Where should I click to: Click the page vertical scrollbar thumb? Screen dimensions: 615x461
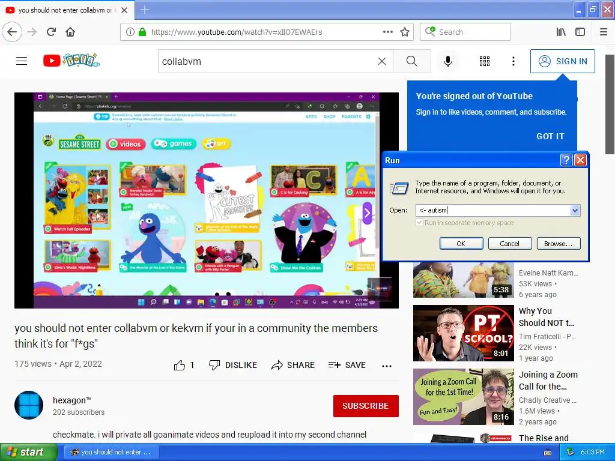(610, 104)
